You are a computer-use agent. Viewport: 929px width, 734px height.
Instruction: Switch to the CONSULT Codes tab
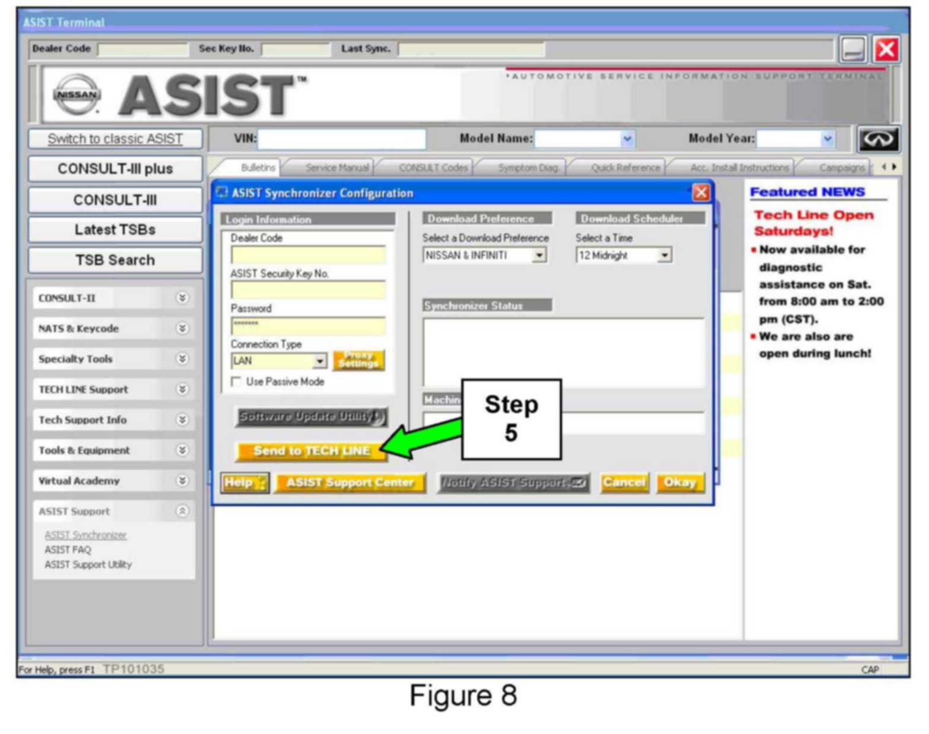tap(433, 168)
